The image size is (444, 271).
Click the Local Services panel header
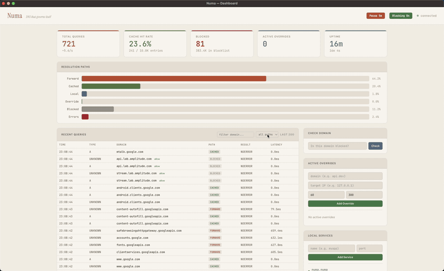point(345,236)
